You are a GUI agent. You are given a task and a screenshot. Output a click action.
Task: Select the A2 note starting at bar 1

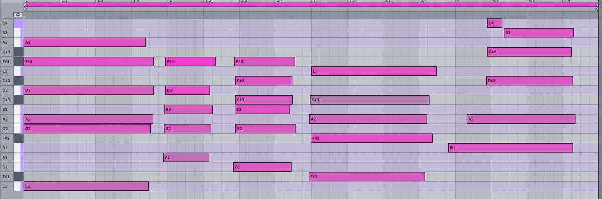tap(88, 119)
